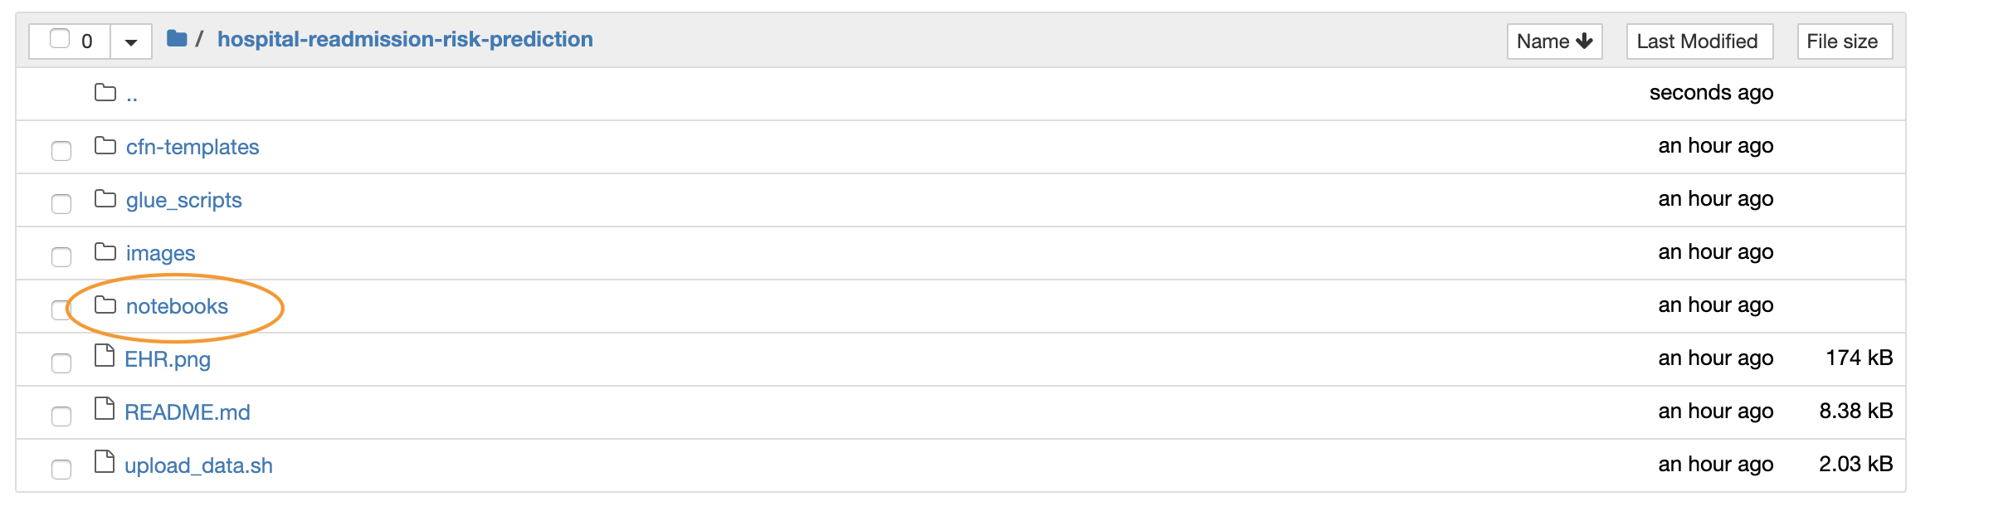The image size is (2013, 521).
Task: Click the cfn-templates folder icon
Action: pos(105,146)
